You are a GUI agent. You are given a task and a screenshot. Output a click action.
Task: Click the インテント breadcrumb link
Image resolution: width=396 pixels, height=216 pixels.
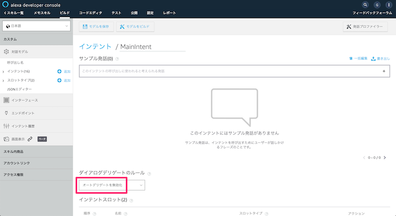point(95,47)
